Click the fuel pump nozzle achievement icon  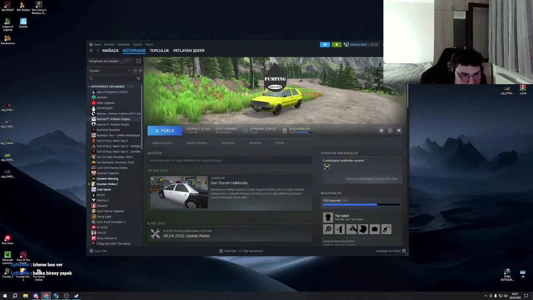386,229
